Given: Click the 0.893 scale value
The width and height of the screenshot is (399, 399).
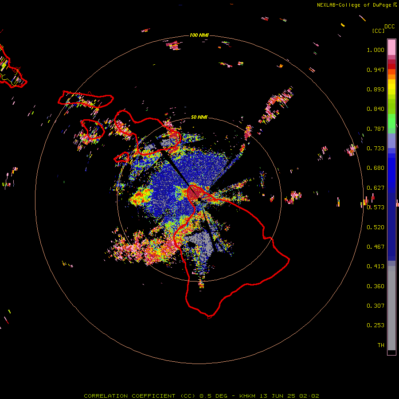Looking at the screenshot, I should (x=376, y=89).
